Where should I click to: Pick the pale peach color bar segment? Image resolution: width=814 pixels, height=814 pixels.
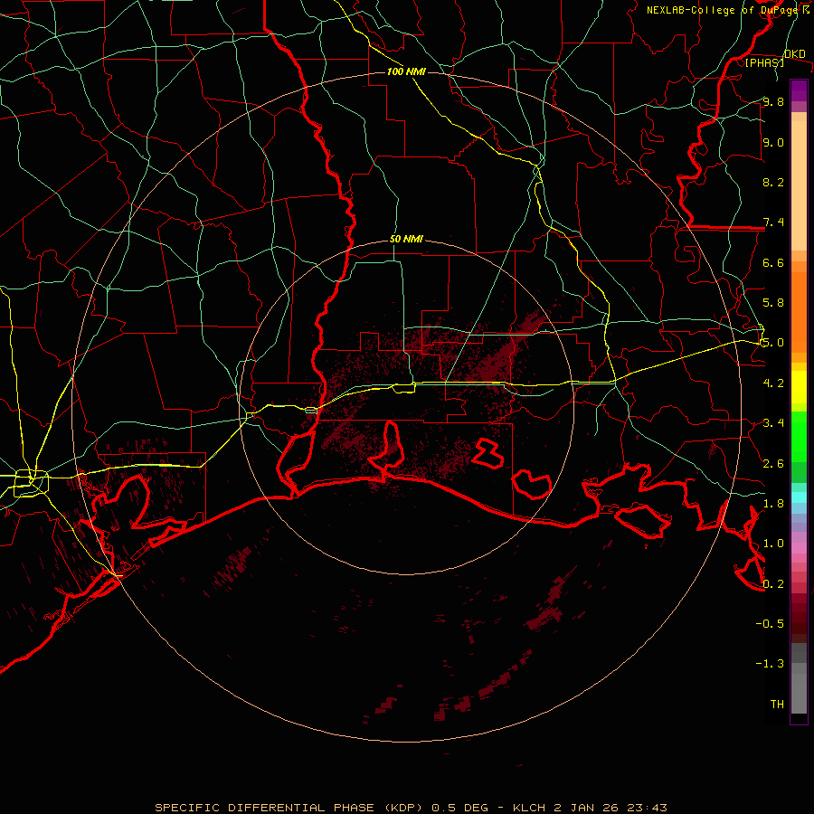coord(799,185)
